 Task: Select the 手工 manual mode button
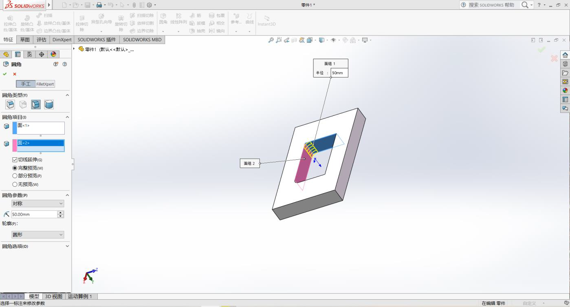[26, 84]
